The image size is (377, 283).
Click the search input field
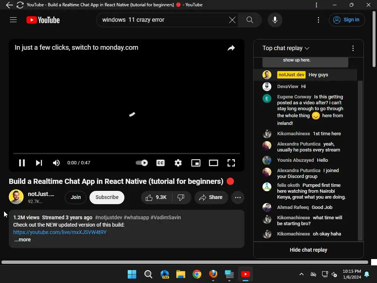click(x=163, y=20)
